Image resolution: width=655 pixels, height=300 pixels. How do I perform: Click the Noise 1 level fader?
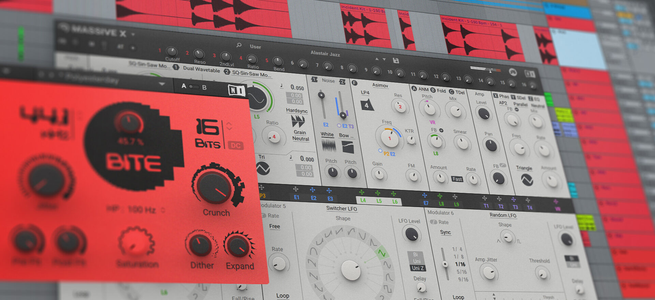pyautogui.click(x=321, y=95)
